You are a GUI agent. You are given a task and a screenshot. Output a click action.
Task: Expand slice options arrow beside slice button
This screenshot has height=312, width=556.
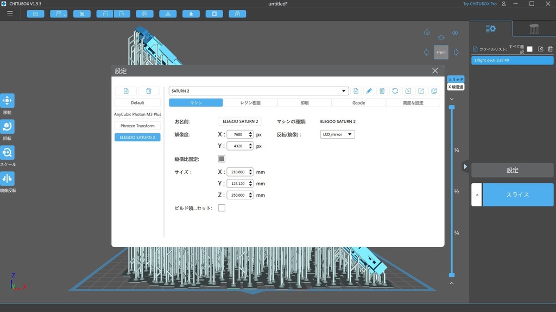(x=477, y=194)
